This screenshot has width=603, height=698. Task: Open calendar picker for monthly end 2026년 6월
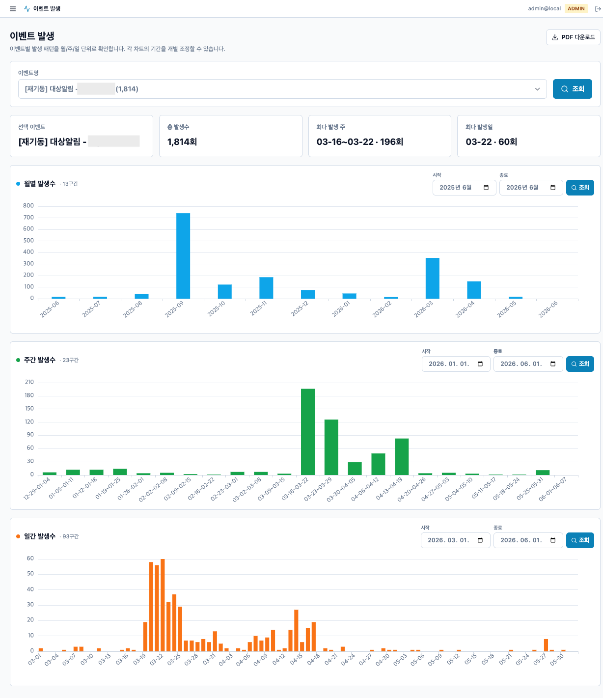tap(553, 188)
